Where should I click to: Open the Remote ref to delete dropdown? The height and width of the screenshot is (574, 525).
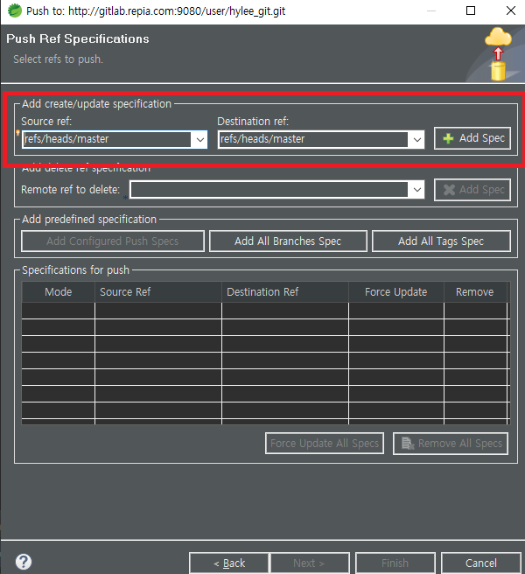coord(416,190)
